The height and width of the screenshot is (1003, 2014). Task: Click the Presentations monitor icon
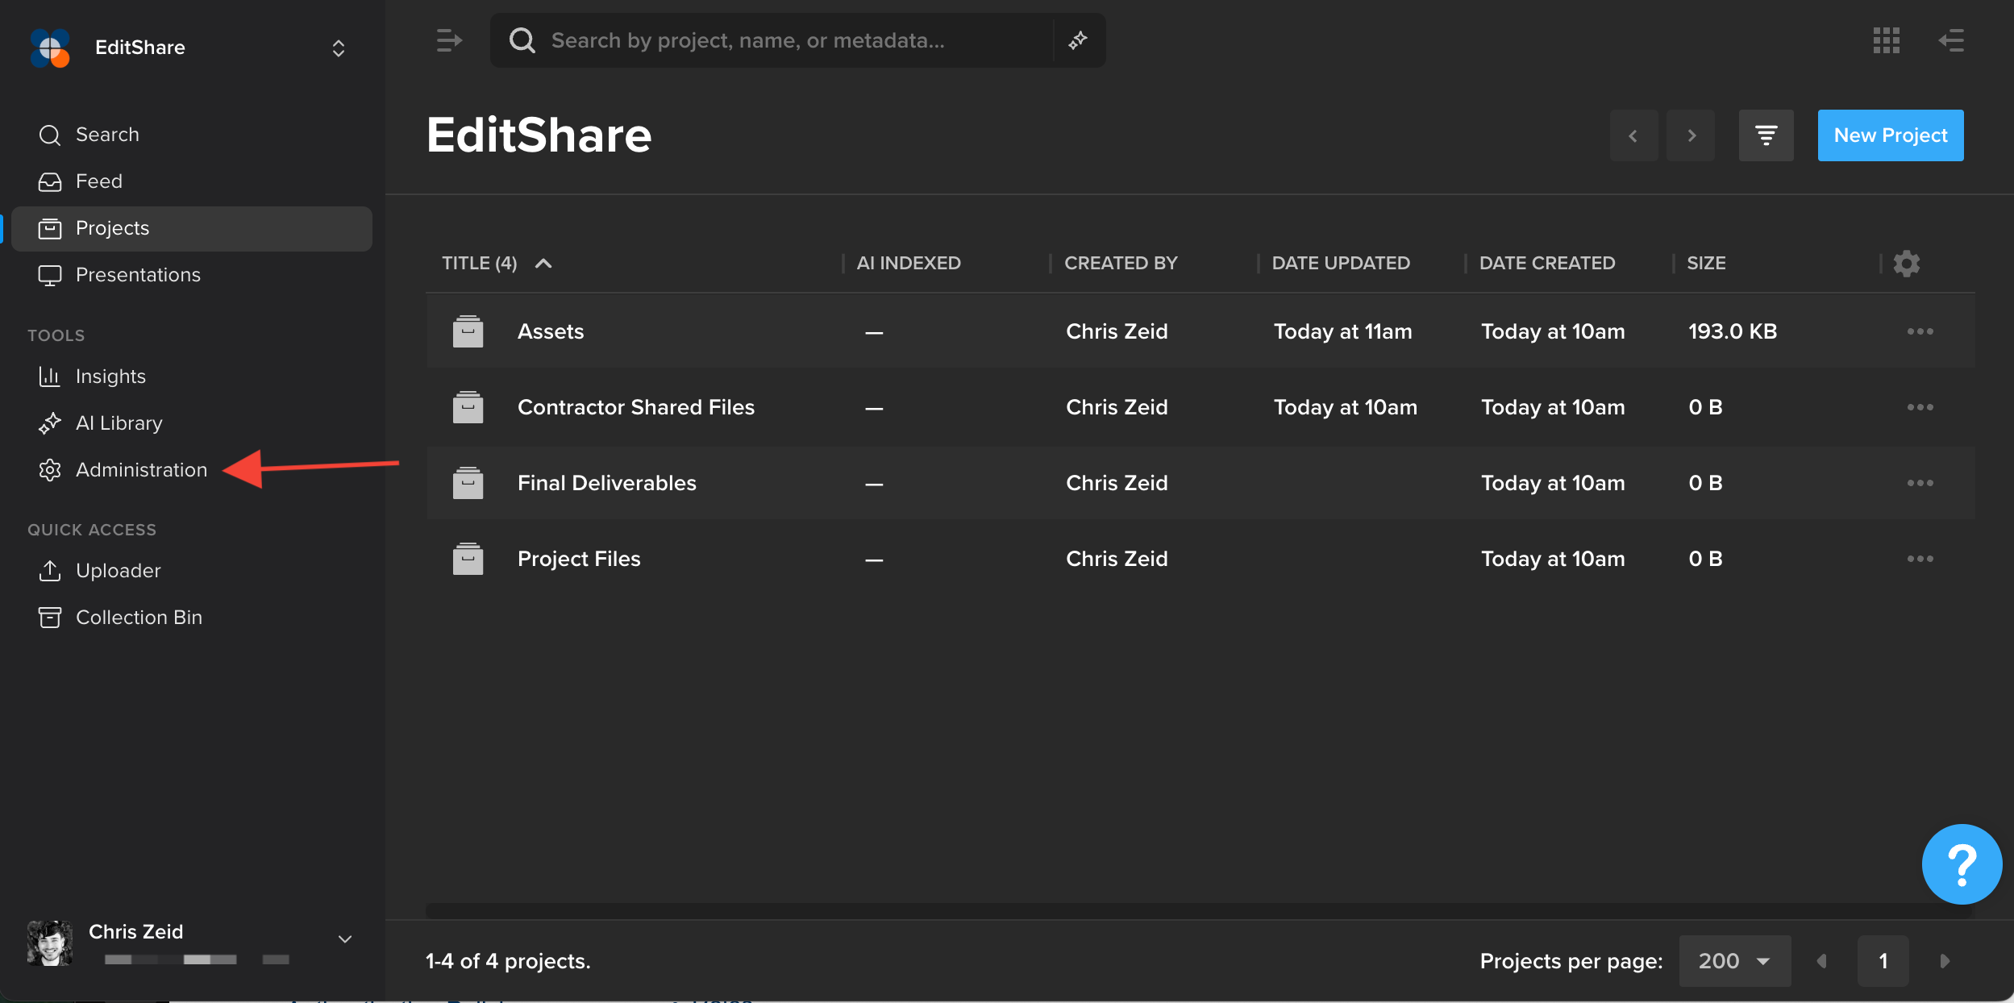(50, 276)
